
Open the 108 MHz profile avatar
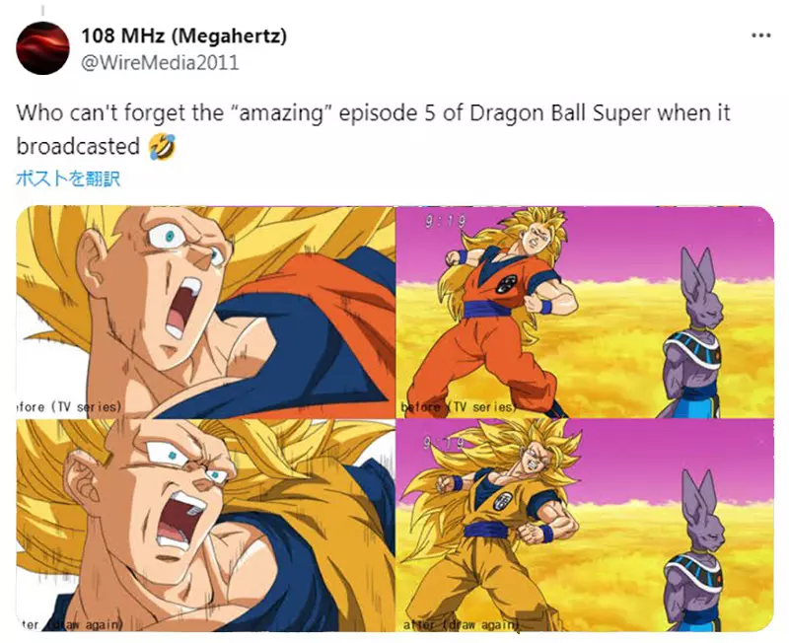click(42, 48)
